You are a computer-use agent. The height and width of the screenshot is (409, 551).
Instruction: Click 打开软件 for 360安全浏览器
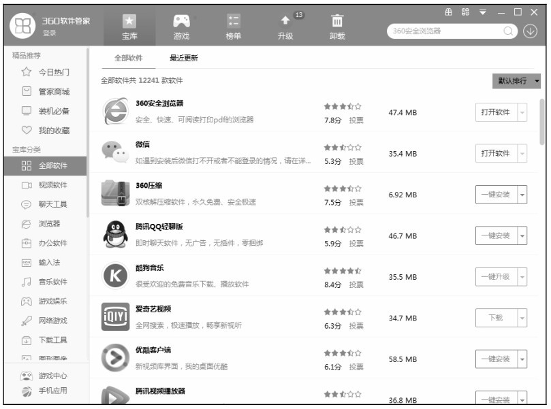coord(496,112)
